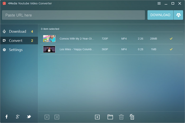Image resolution: width=185 pixels, height=123 pixels.
Task: Select the Les Miles video thumbnail
Action: pos(49,49)
